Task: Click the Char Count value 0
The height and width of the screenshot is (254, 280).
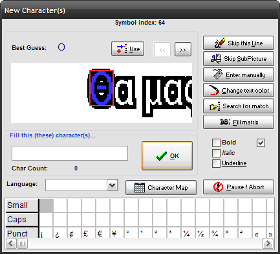Action: (76, 168)
